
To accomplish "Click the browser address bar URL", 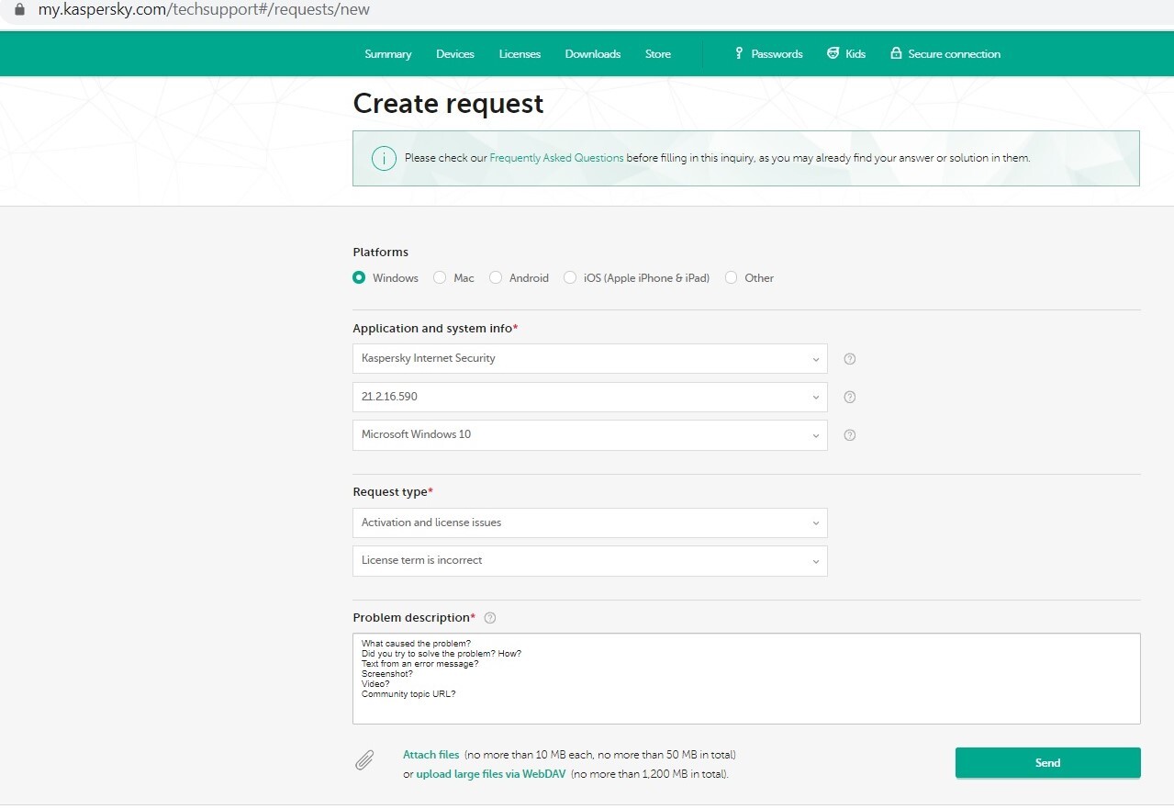I will (204, 11).
